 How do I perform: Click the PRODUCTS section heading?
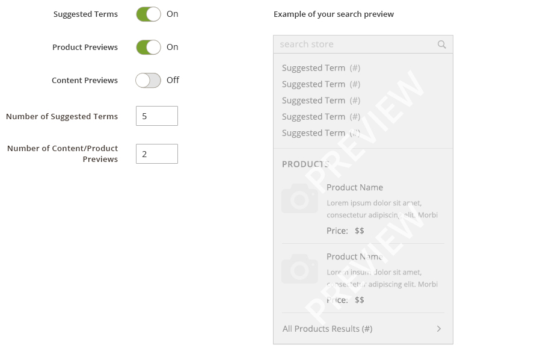point(305,164)
